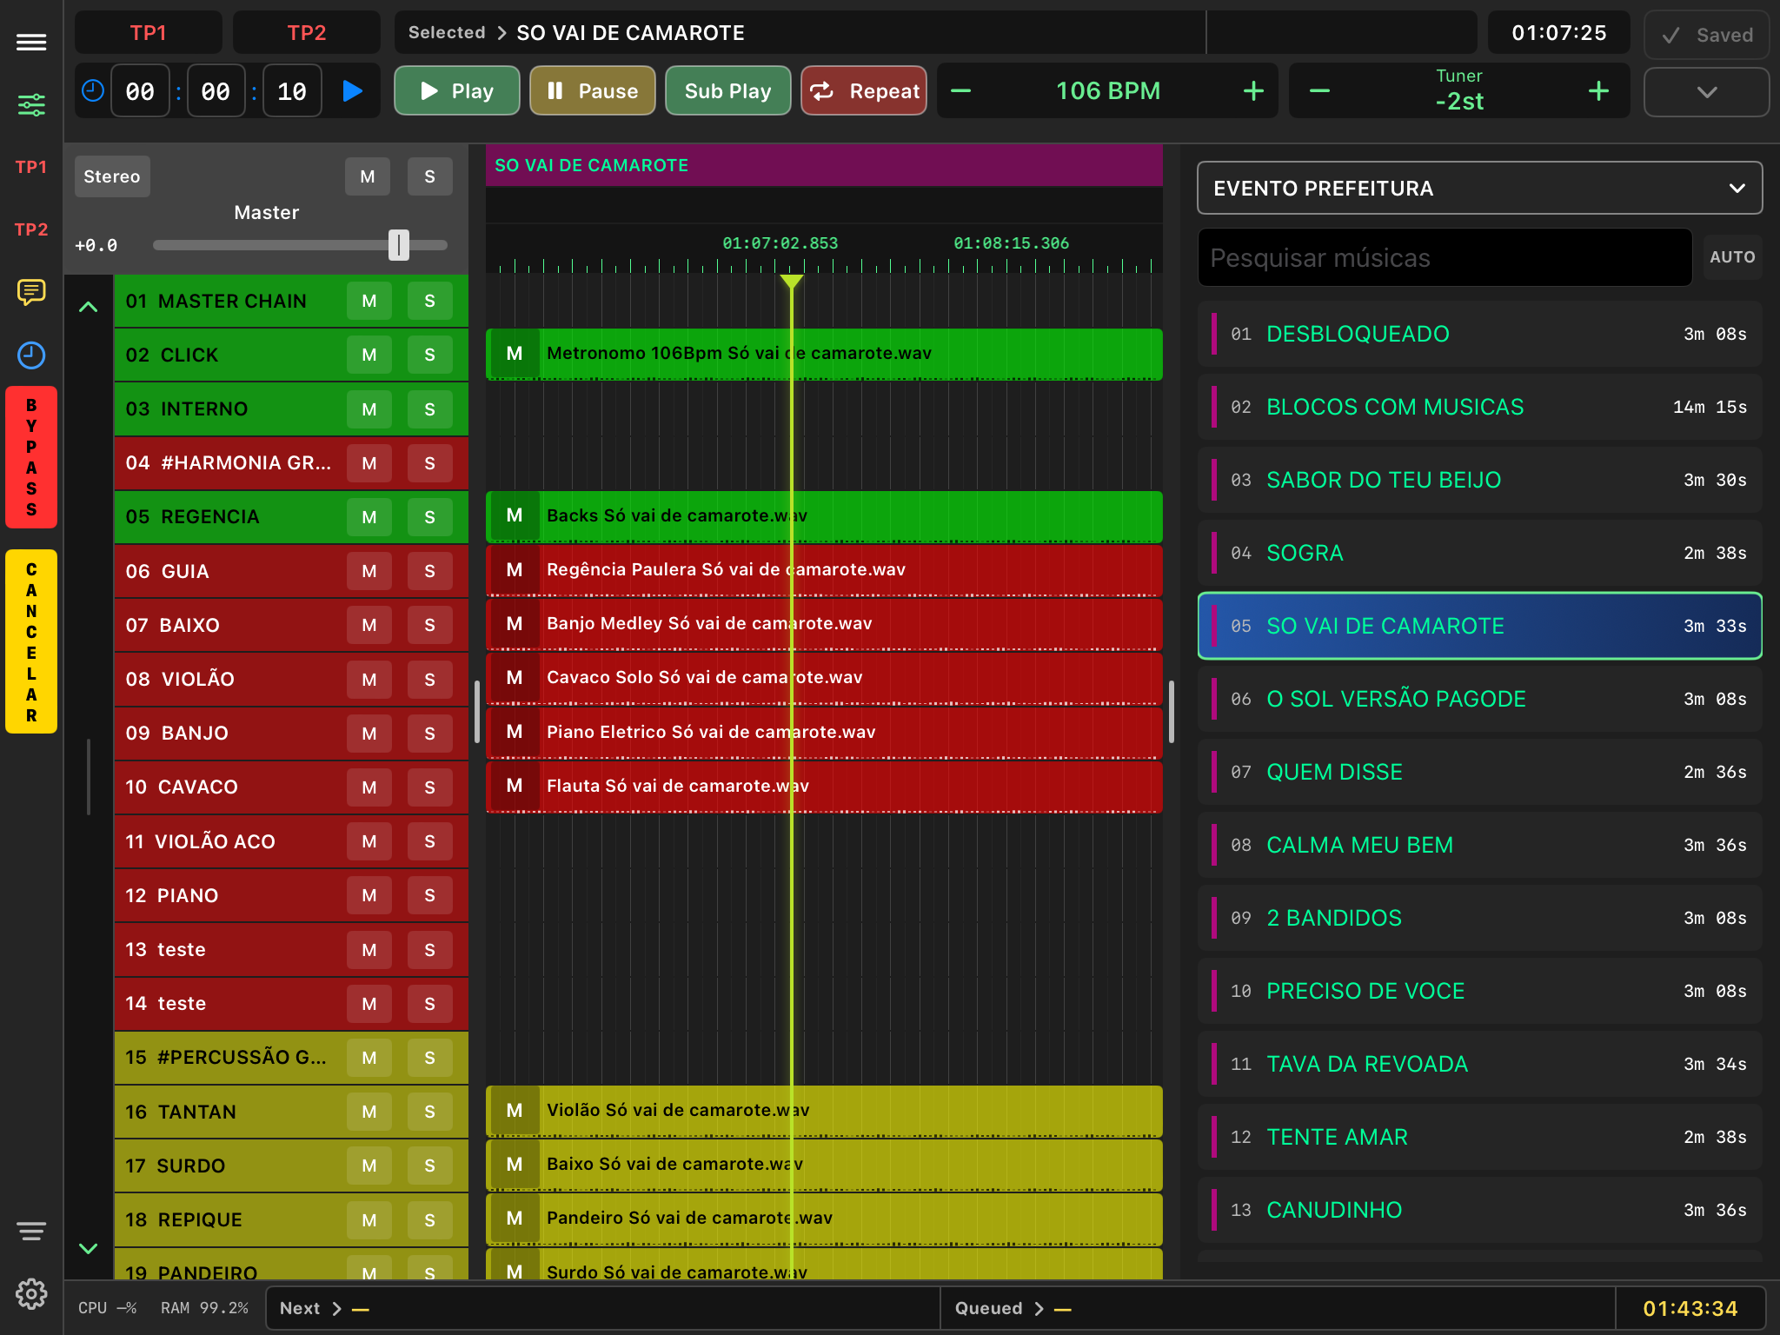
Task: Click the playhead marker triangle on timeline
Action: point(791,282)
